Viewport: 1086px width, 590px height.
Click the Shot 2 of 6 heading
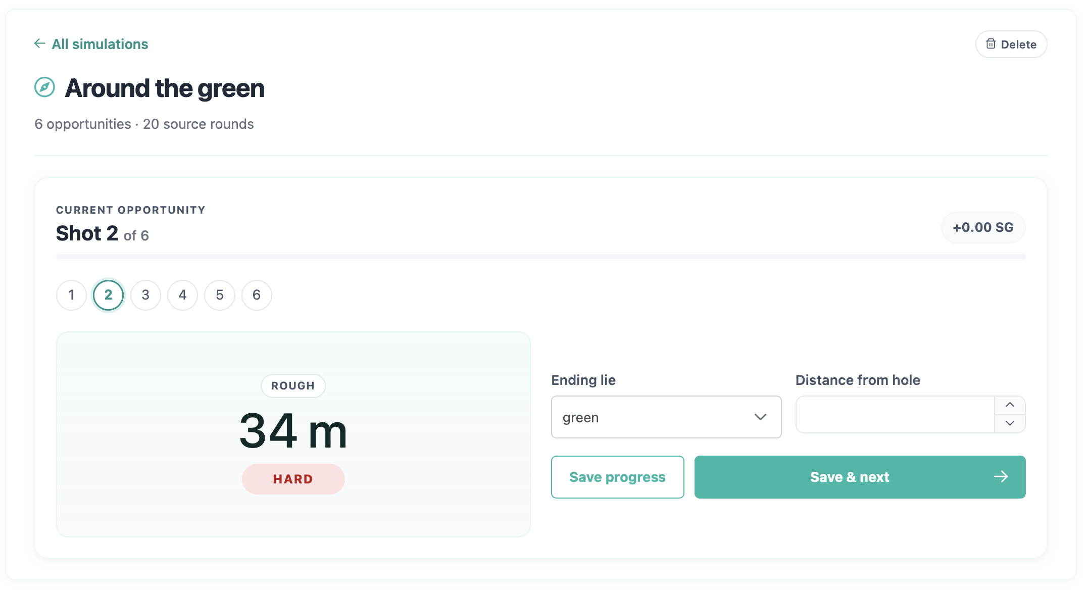[x=103, y=233]
